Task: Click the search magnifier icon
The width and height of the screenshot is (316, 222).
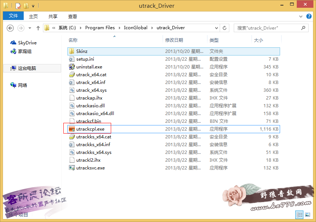Action: click(x=303, y=28)
